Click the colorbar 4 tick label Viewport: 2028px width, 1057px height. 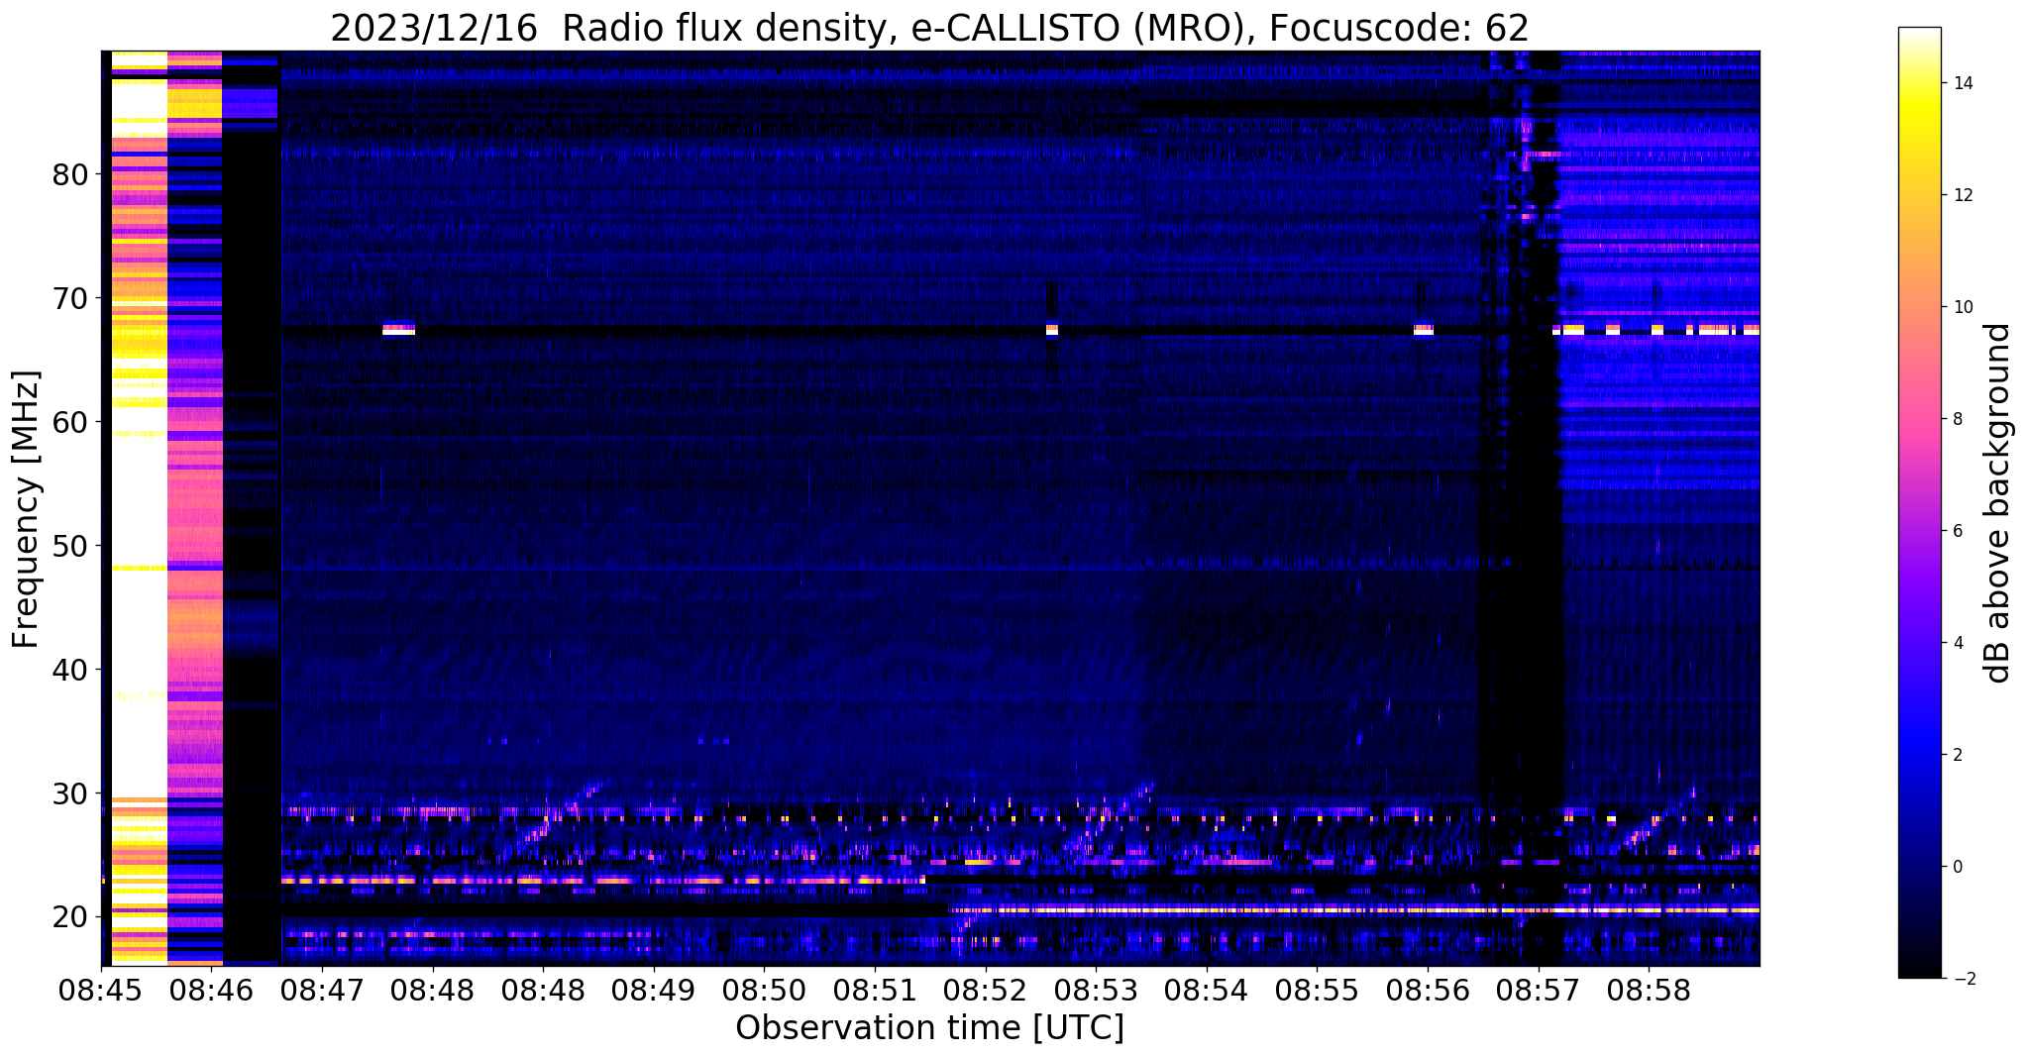click(1956, 643)
